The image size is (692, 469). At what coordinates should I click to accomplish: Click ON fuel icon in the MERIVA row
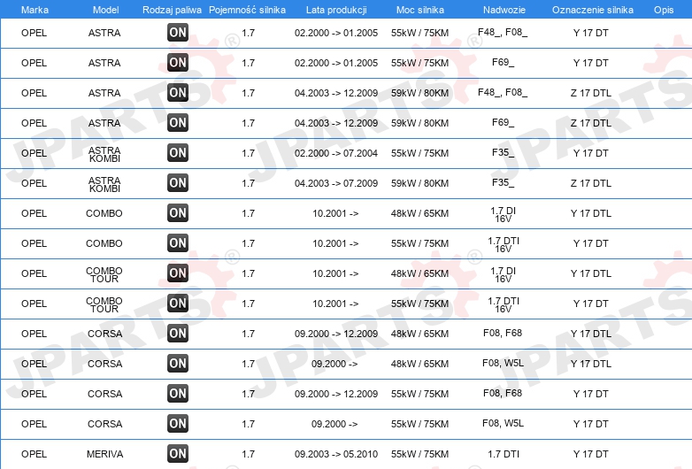[x=178, y=454]
